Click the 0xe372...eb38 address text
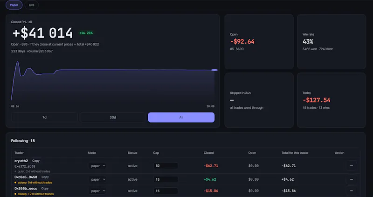 pos(25,166)
